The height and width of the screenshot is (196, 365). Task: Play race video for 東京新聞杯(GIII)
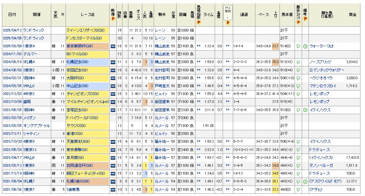pos(113,47)
